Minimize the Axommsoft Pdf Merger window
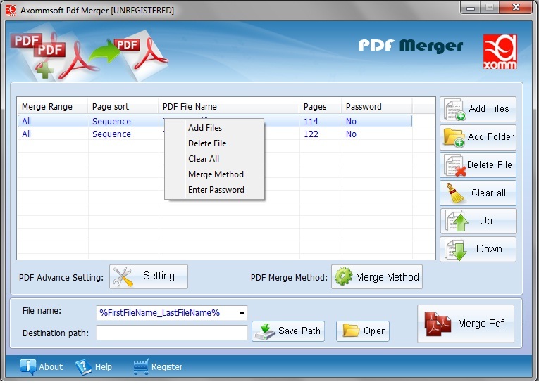 tap(471, 8)
